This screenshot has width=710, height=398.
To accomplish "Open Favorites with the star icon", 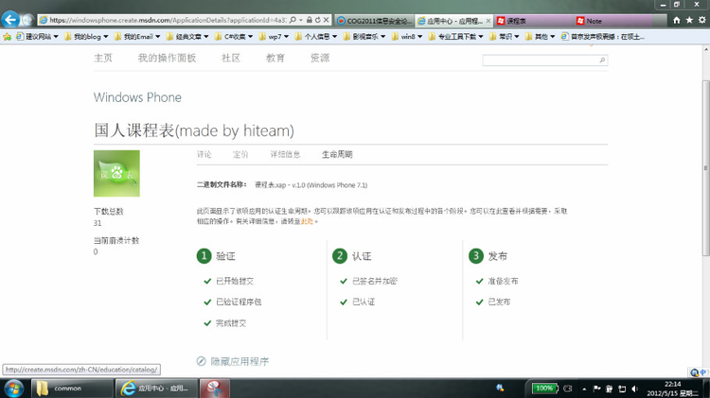I will pos(689,21).
